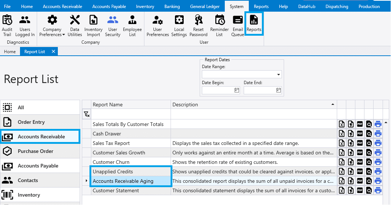Export Sales Totals By Customer Totals as PDF
This screenshot has height=205, width=391.
tap(360, 124)
